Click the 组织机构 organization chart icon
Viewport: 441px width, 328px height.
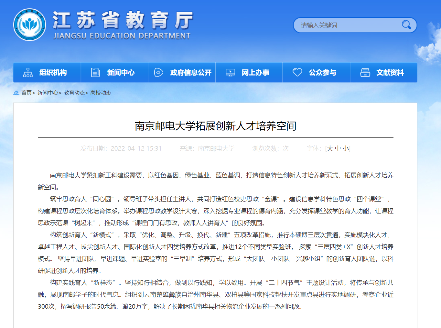click(28, 73)
